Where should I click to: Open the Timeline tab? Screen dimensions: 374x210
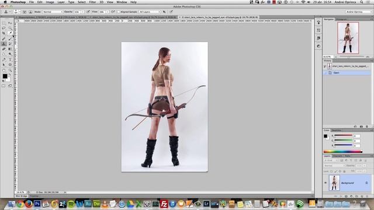tap(34, 196)
